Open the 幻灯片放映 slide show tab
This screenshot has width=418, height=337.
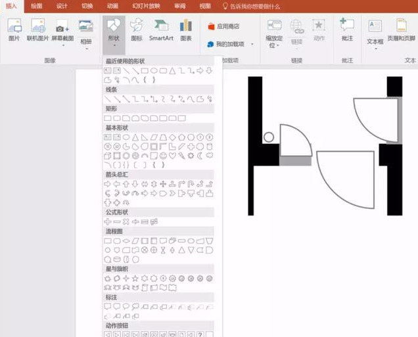tap(146, 6)
